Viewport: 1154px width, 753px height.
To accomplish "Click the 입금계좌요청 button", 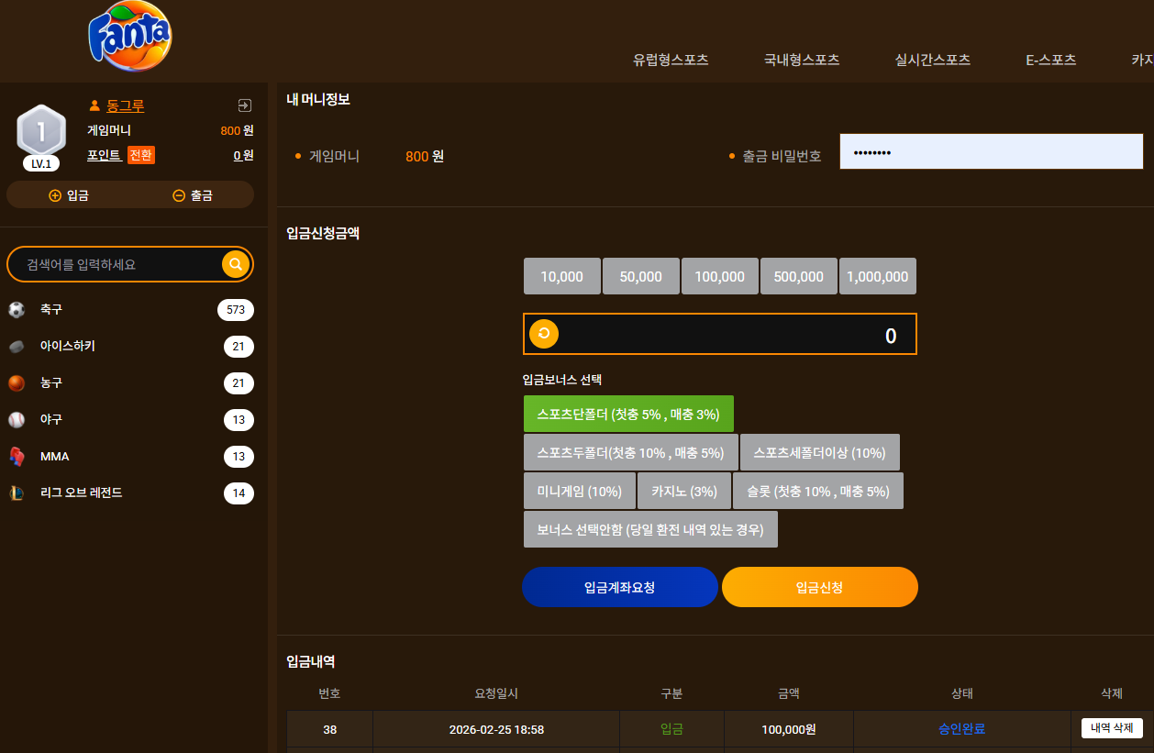I will 620,587.
